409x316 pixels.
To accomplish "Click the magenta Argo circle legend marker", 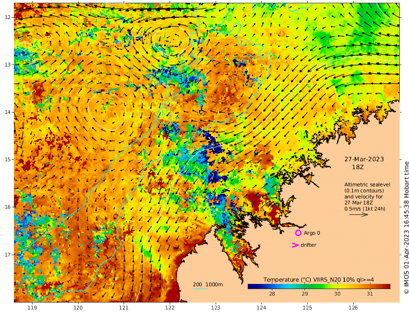I will pyautogui.click(x=298, y=233).
